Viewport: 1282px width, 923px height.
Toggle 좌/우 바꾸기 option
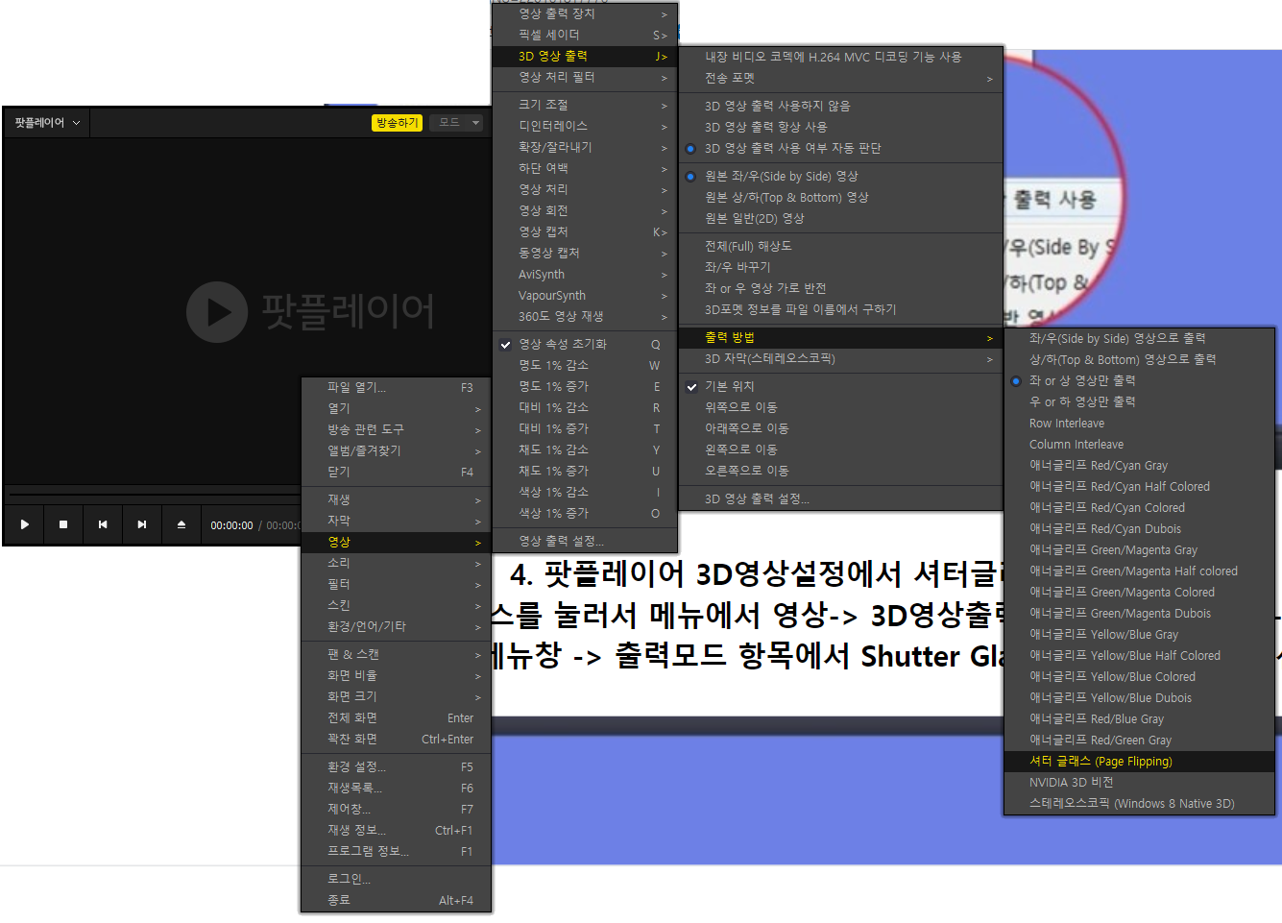[840, 268]
